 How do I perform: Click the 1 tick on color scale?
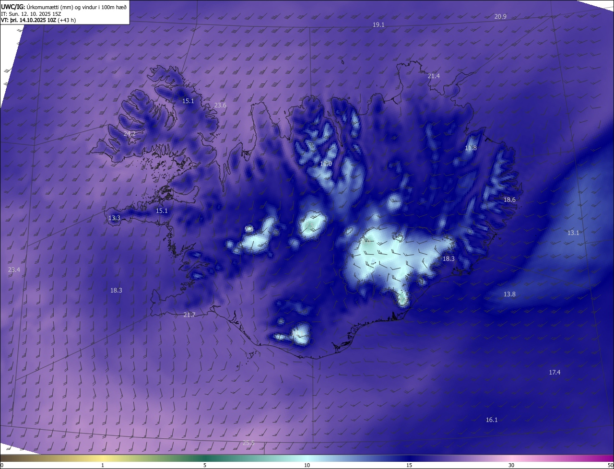click(x=103, y=465)
